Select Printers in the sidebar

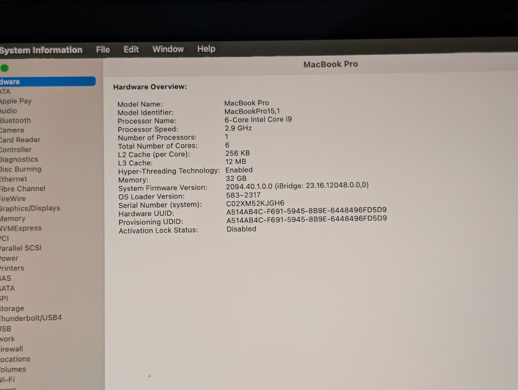12,268
